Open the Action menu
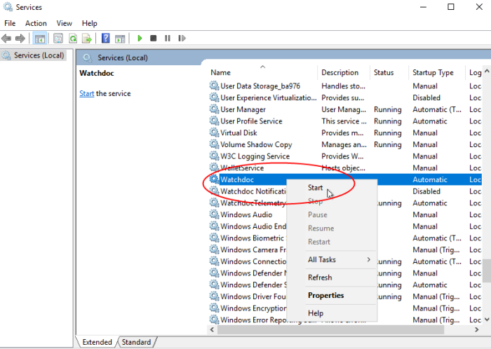Viewport: 491px width, 349px height. tap(36, 23)
